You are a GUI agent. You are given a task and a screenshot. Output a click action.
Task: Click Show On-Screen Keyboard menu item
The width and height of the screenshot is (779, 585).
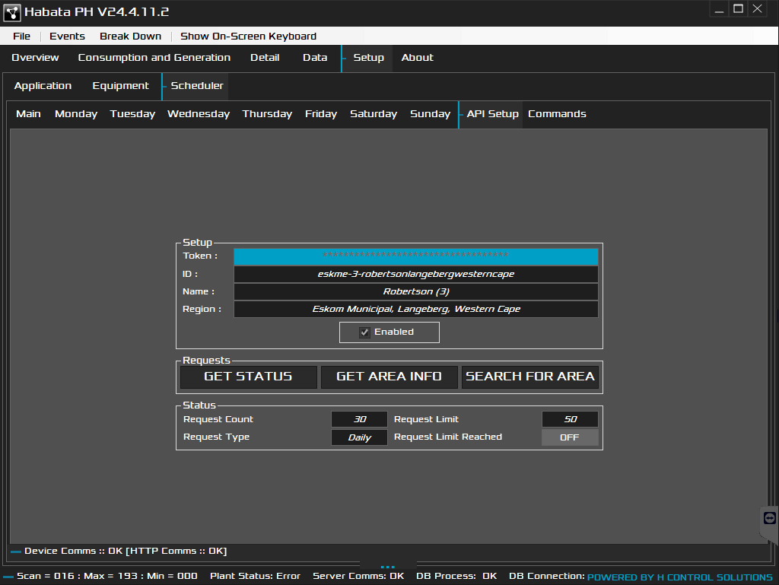point(249,37)
